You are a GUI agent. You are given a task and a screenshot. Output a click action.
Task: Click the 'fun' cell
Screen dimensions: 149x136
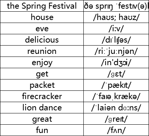coord(42,130)
